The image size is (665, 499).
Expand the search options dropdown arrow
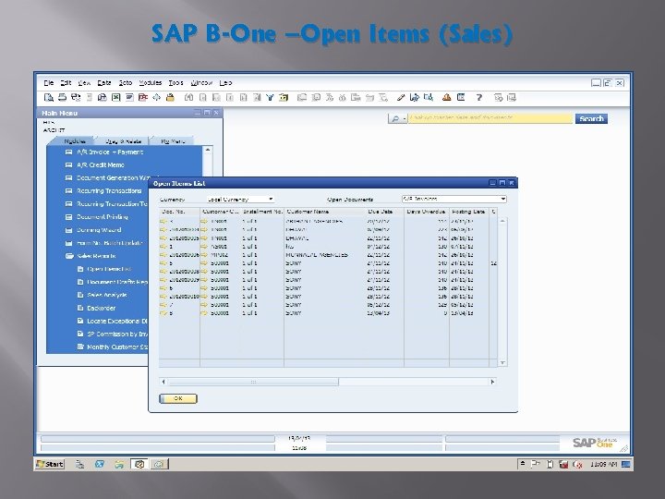click(x=405, y=119)
